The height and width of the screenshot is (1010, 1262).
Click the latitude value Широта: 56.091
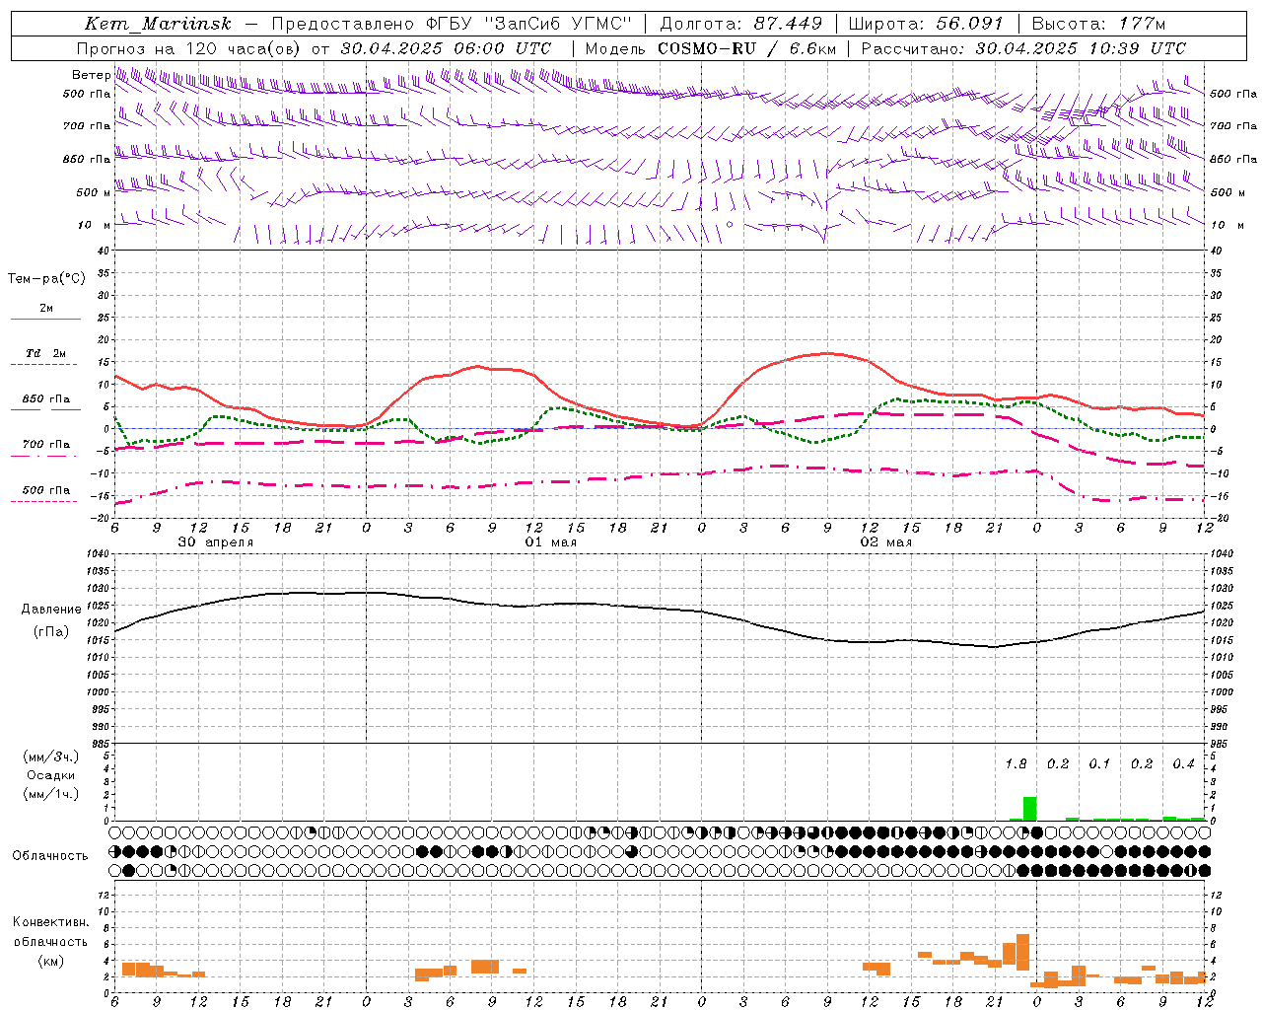click(x=926, y=24)
